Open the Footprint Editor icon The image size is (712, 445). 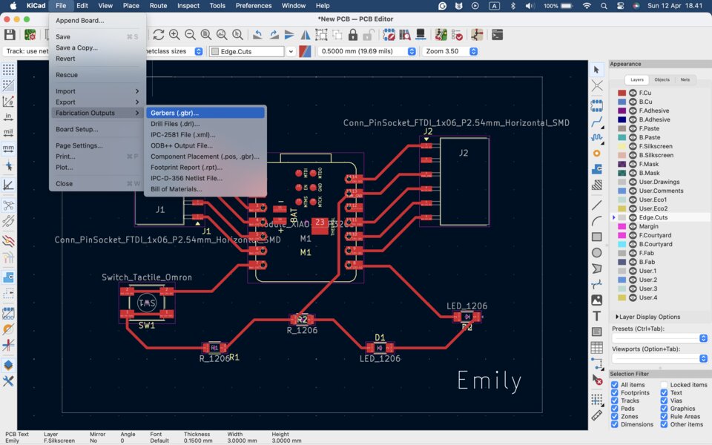click(389, 35)
